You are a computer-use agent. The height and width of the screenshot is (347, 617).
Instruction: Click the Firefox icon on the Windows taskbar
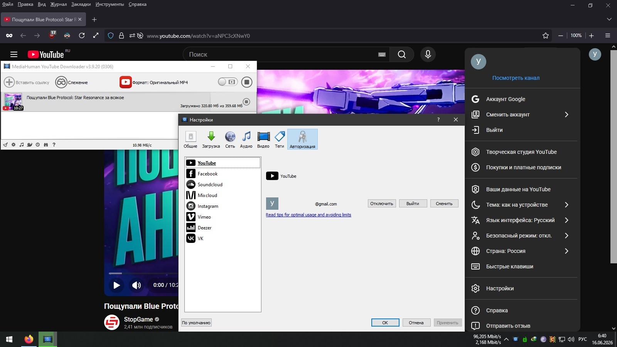(29, 339)
